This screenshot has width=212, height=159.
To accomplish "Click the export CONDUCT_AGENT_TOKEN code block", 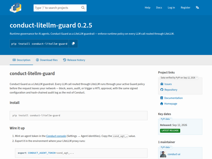I will [x=81, y=153].
